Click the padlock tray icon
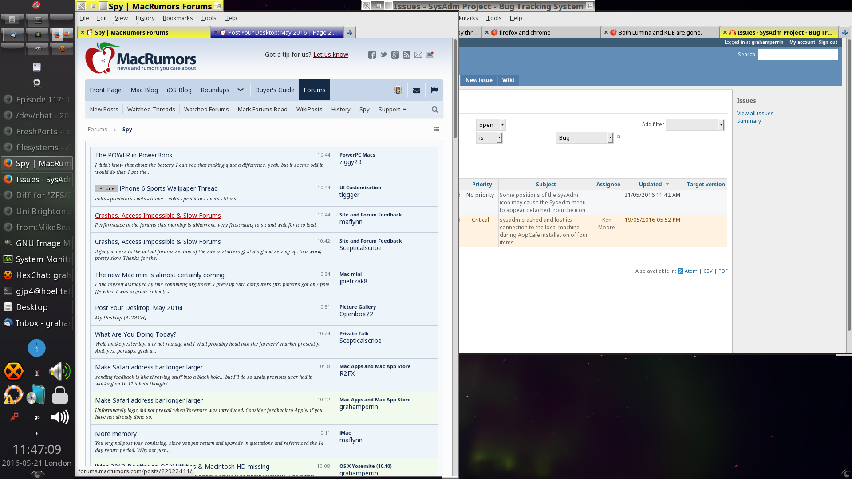 (60, 395)
